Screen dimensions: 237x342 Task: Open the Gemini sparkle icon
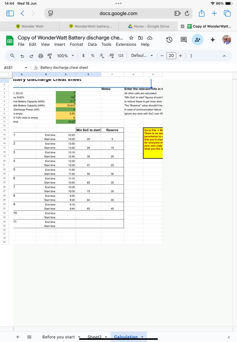pos(213,40)
